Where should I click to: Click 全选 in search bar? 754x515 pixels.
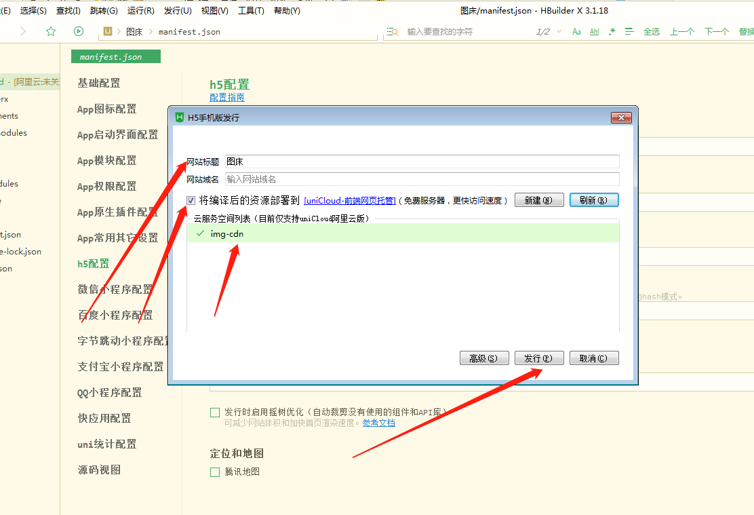point(652,32)
